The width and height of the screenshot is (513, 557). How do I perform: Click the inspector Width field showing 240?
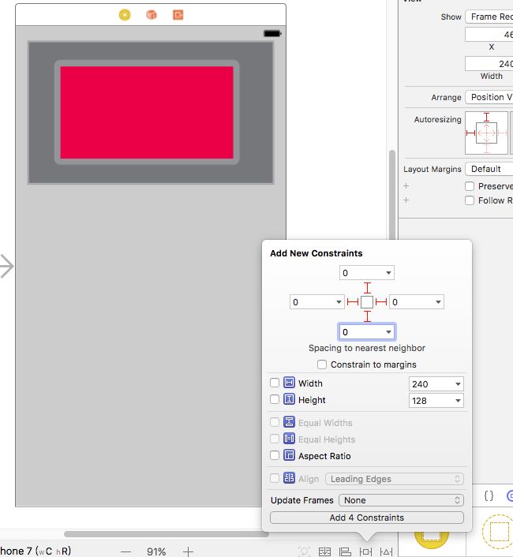pos(489,64)
